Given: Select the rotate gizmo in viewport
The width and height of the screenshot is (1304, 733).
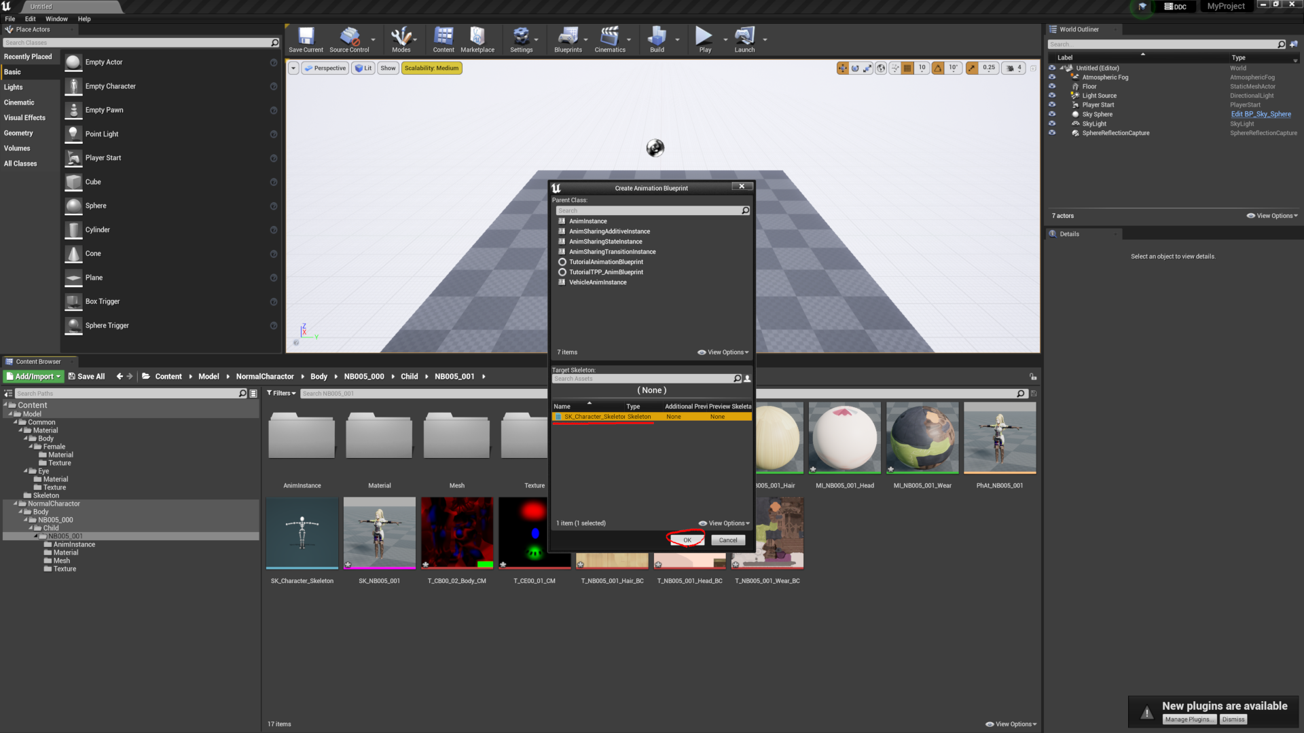Looking at the screenshot, I should coord(855,68).
